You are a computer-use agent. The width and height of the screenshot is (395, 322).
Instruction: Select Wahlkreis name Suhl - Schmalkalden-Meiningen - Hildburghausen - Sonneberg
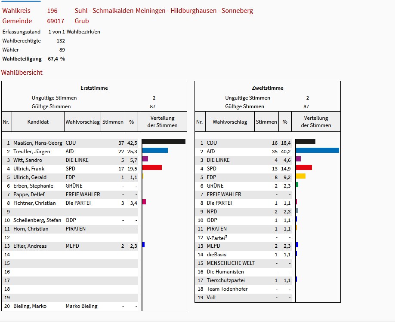(164, 11)
